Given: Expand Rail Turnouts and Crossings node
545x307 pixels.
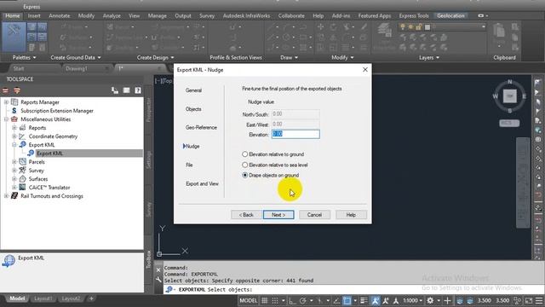Looking at the screenshot, I should [6, 196].
